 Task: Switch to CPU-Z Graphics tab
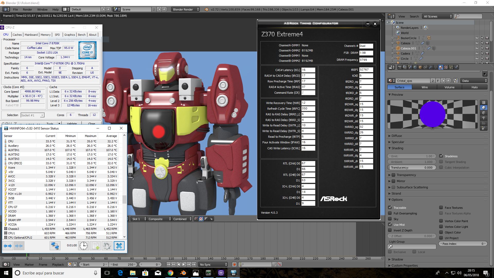tap(69, 35)
